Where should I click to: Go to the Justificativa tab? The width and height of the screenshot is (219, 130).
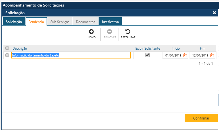tap(110, 22)
